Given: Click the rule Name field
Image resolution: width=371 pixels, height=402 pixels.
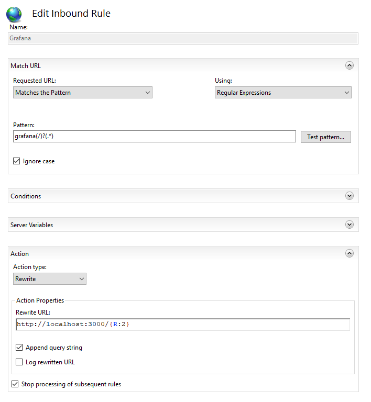Looking at the screenshot, I should pyautogui.click(x=183, y=38).
